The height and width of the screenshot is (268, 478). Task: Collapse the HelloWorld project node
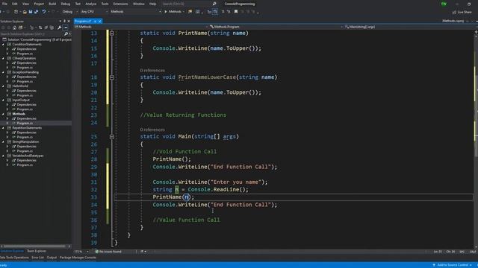[3, 86]
